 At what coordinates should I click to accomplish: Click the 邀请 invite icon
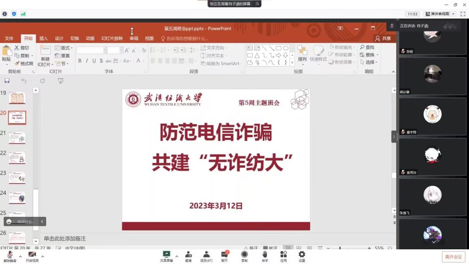(x=188, y=256)
